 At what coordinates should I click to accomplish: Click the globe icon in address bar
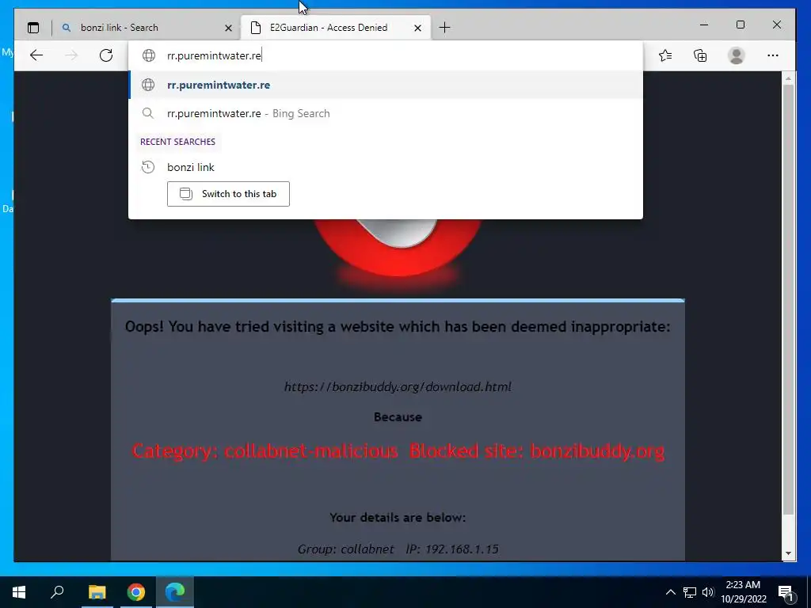(149, 55)
